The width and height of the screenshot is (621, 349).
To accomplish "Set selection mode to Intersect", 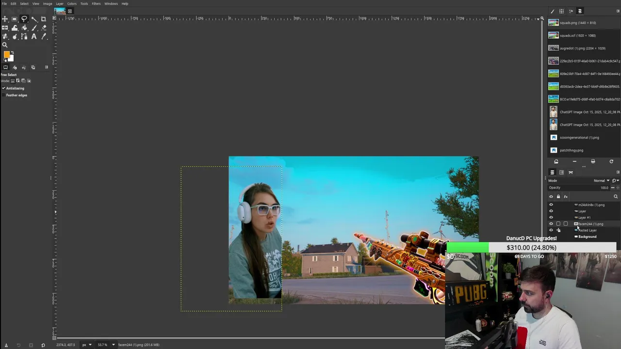I will click(x=29, y=81).
